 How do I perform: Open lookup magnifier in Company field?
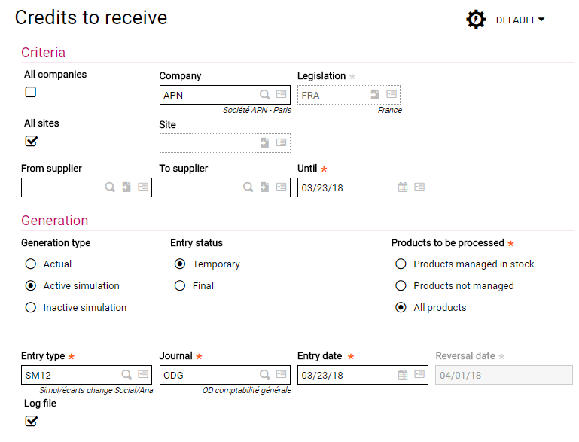click(x=265, y=95)
